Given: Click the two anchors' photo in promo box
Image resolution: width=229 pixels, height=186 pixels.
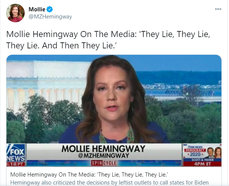Looking at the screenshot, I should tap(214, 153).
